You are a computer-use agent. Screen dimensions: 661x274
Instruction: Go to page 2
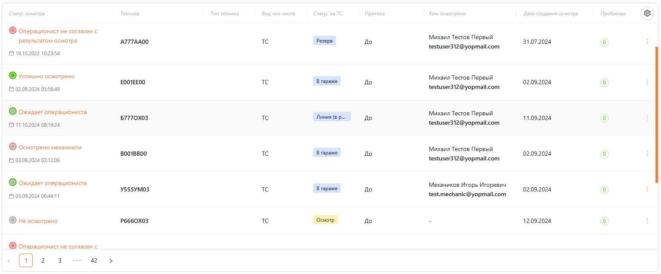coord(43,260)
